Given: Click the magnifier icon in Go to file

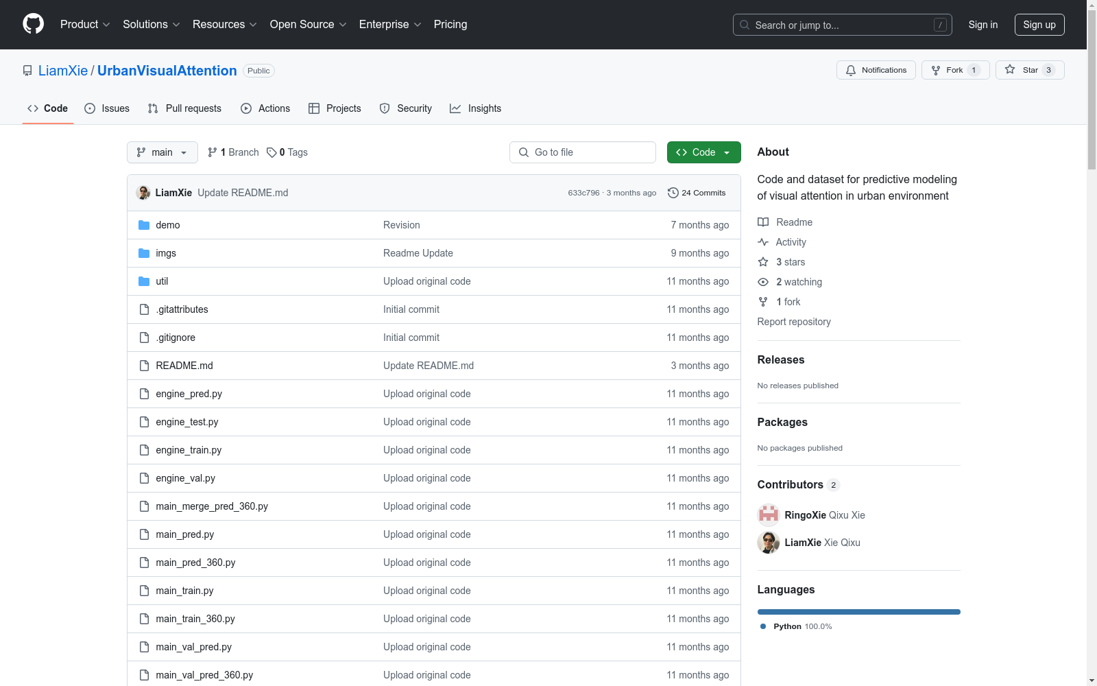Looking at the screenshot, I should coord(524,152).
